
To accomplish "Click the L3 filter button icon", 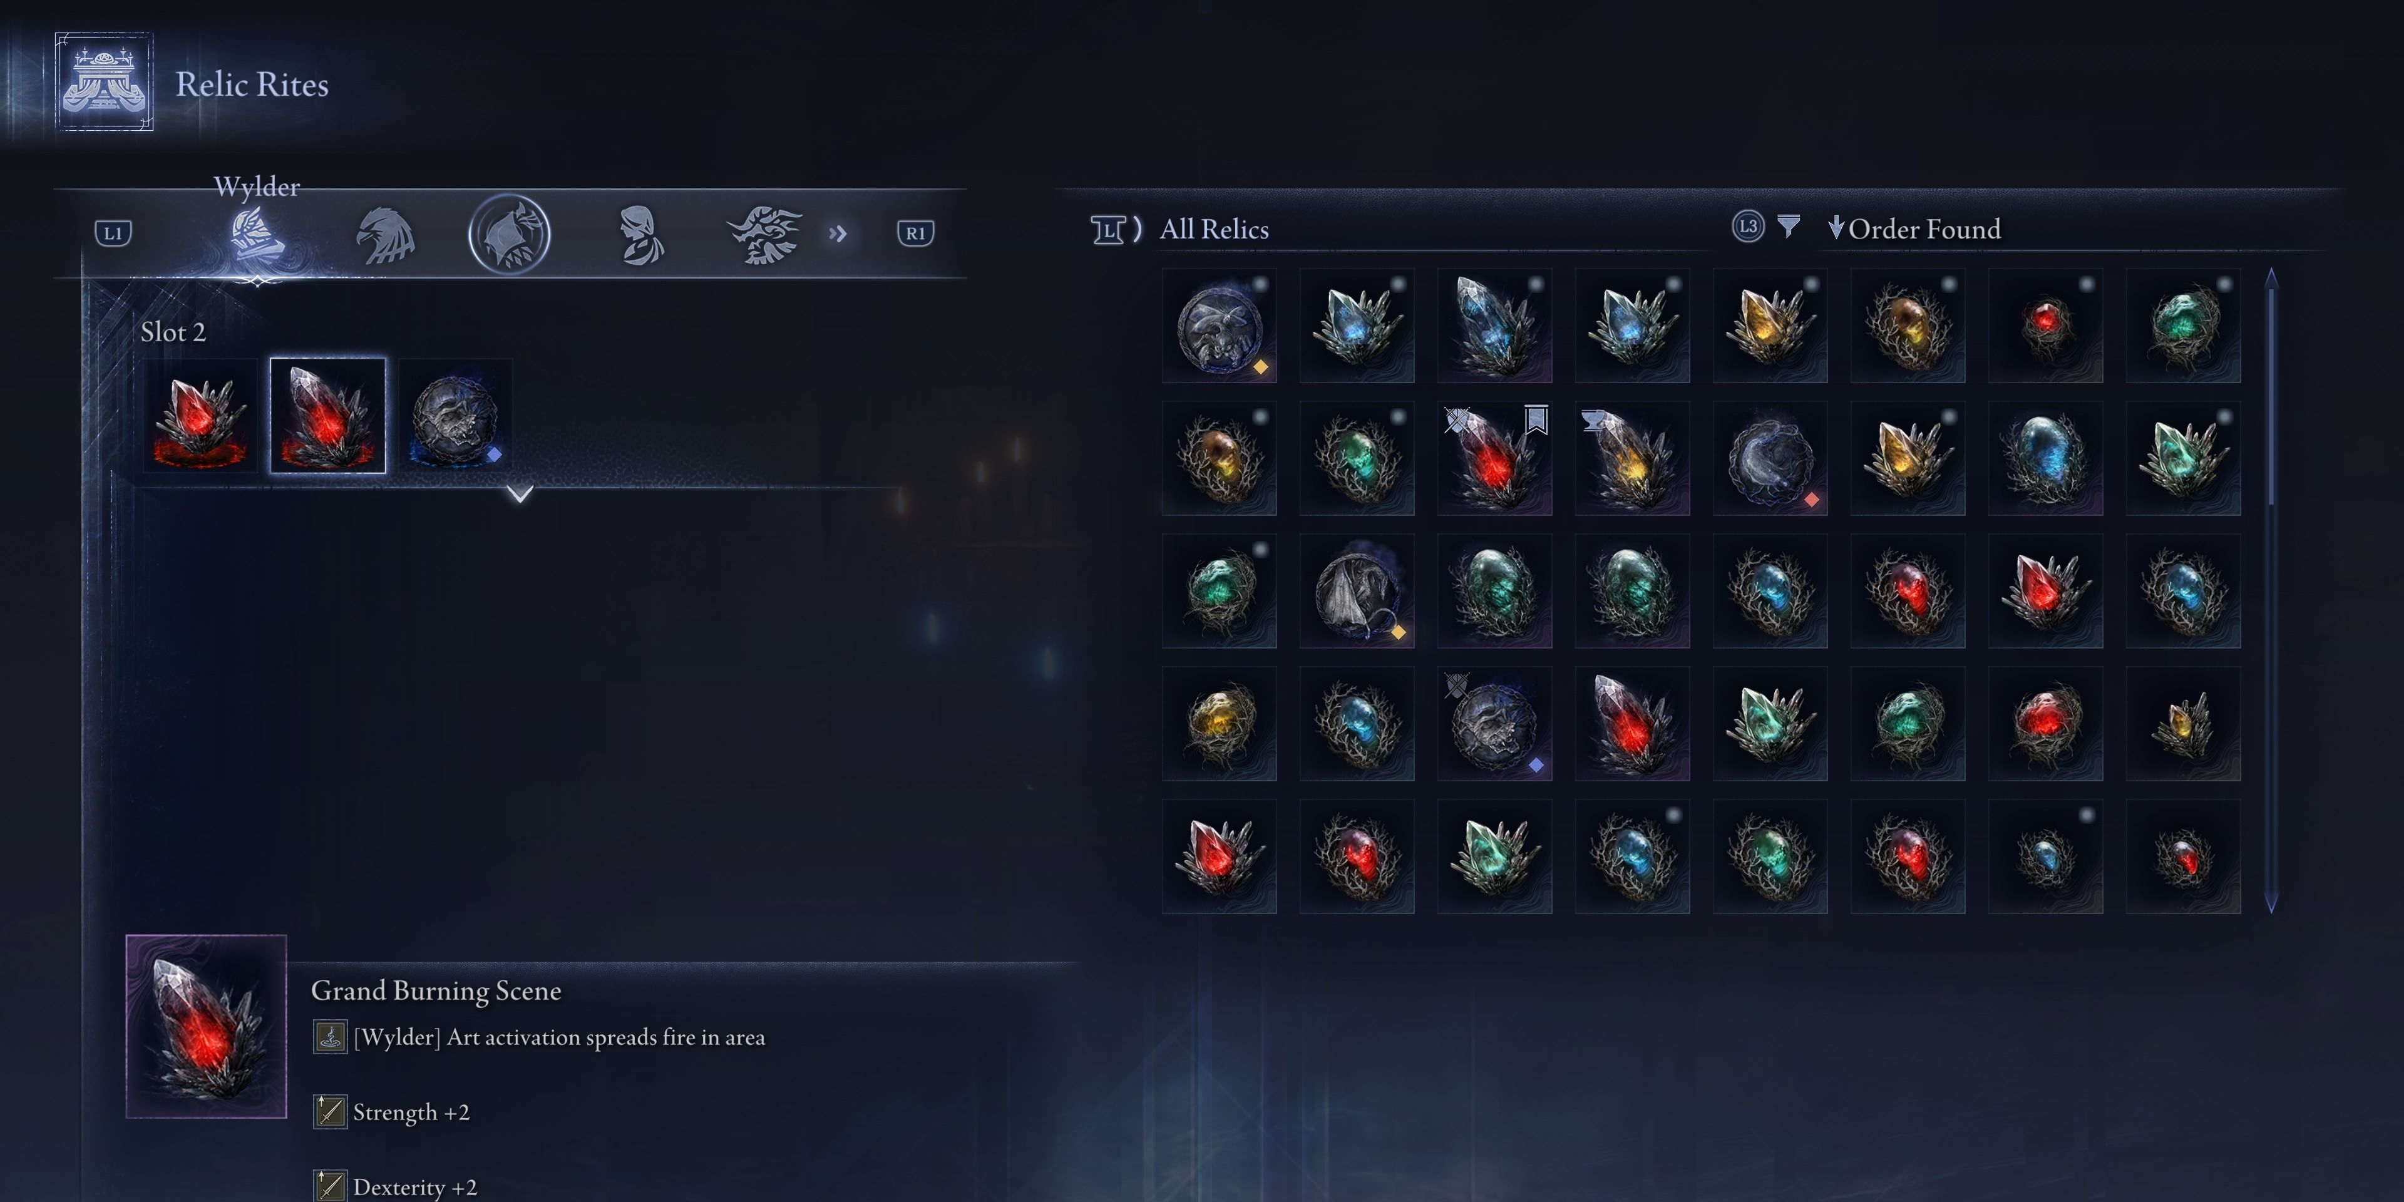I will [1748, 227].
